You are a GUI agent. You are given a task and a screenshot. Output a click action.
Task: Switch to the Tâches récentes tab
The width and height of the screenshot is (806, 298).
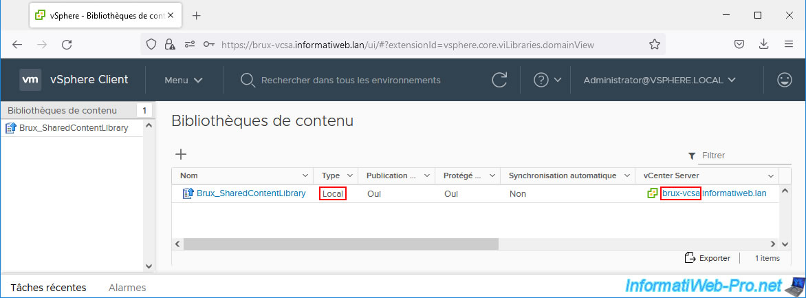pyautogui.click(x=48, y=288)
